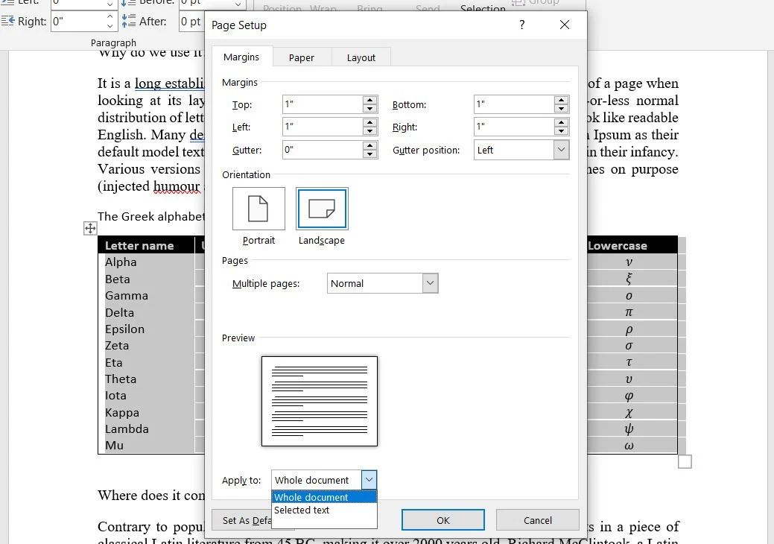Click inside the Bottom margin input field
Viewport: 774px width, 544px height.
click(510, 104)
